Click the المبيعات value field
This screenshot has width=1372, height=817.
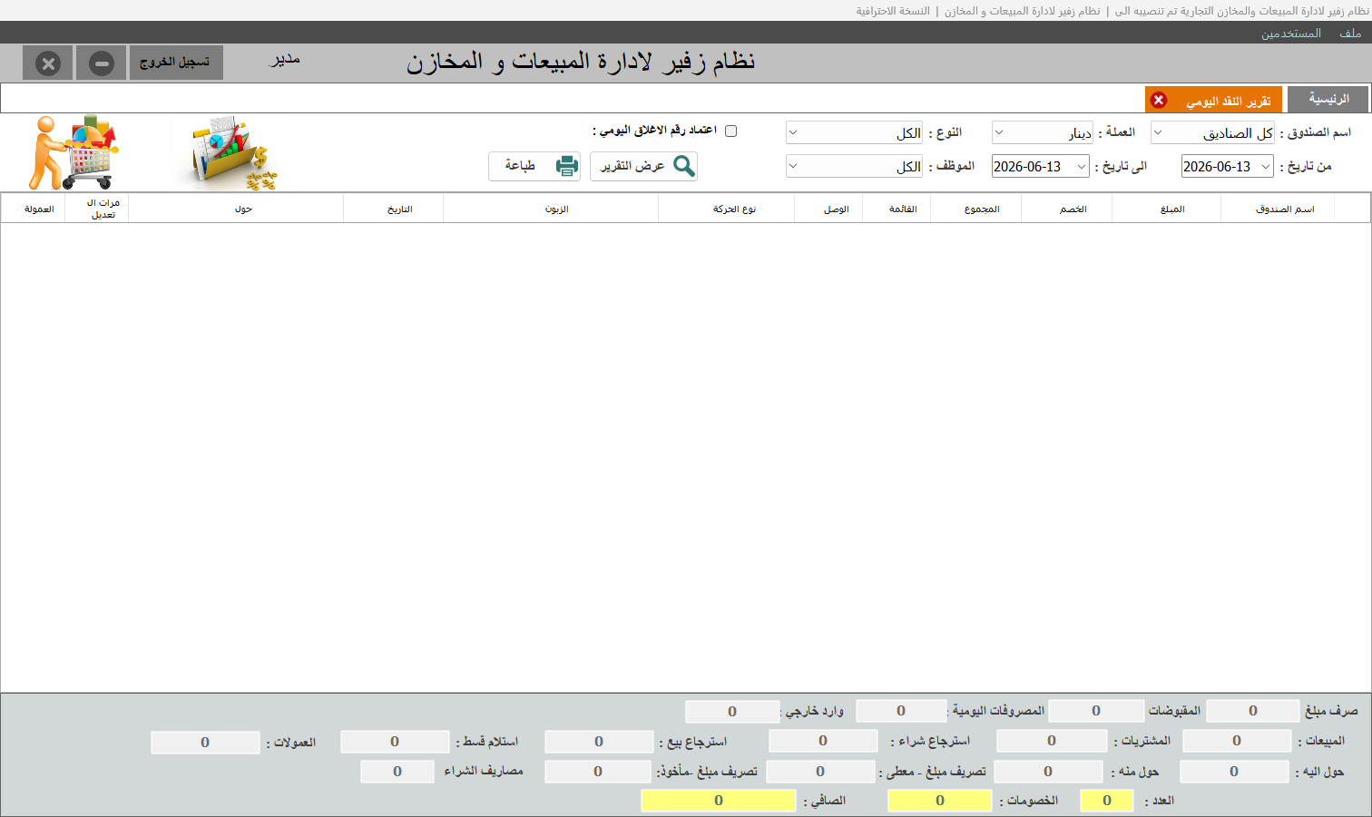pos(1236,741)
